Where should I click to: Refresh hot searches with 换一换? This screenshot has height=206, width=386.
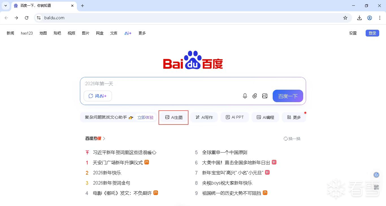pyautogui.click(x=292, y=139)
